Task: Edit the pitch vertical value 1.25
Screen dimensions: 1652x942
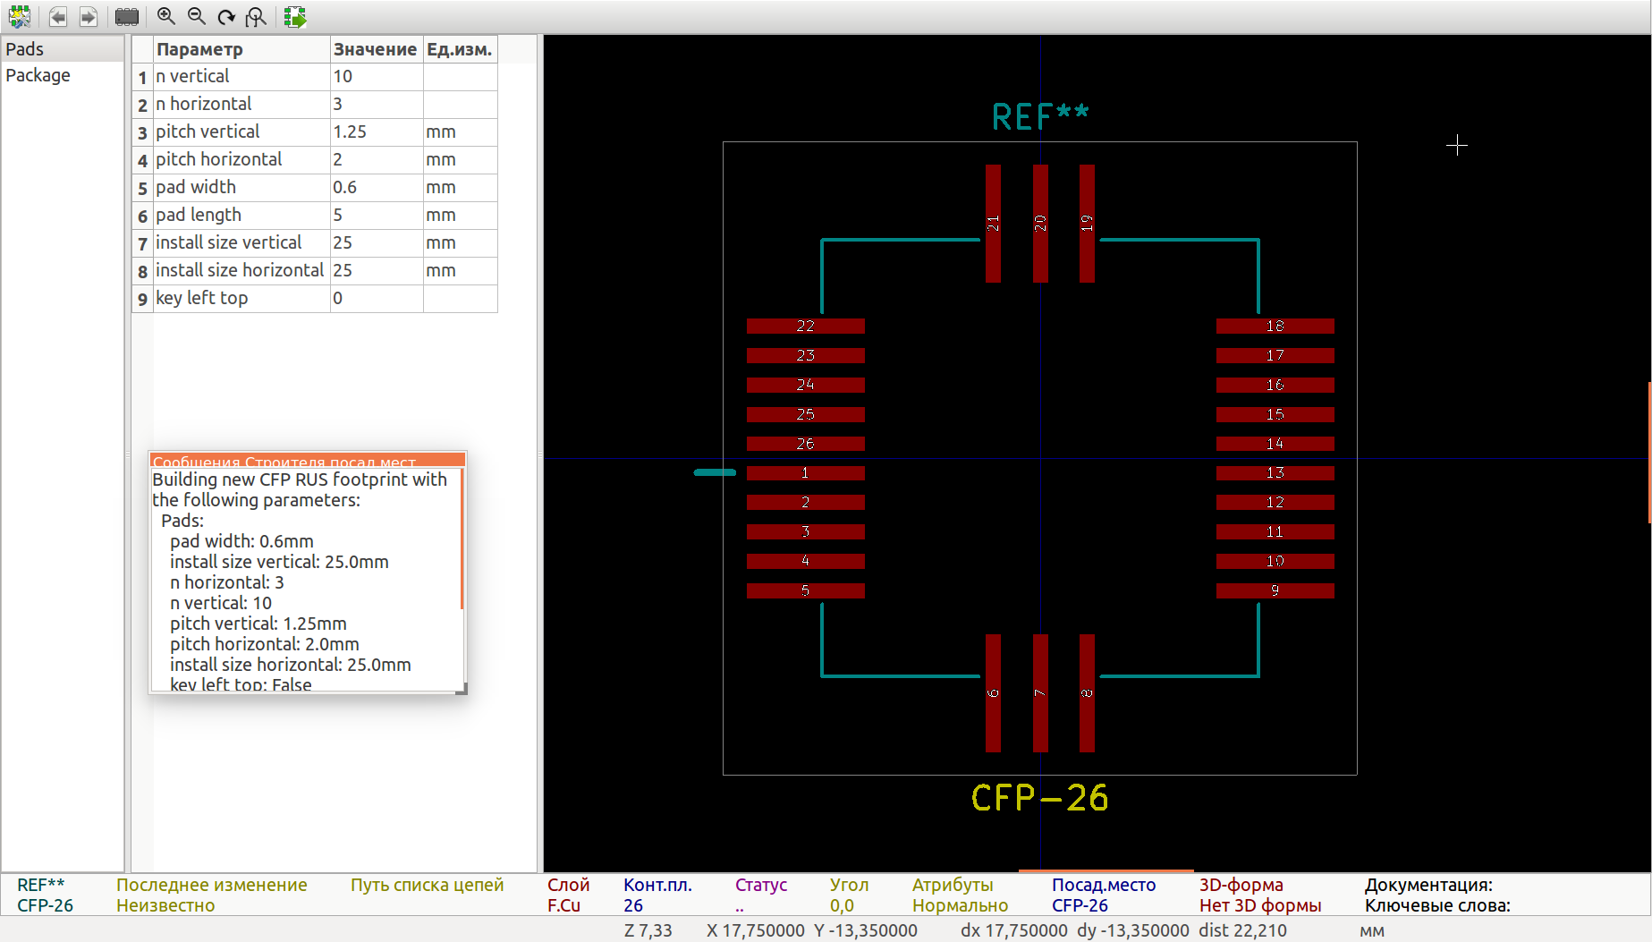Action: click(376, 132)
